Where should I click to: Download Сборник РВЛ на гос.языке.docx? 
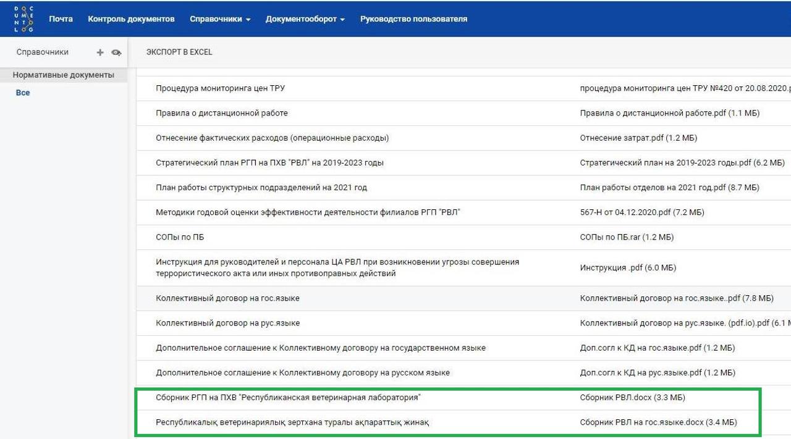coord(658,422)
